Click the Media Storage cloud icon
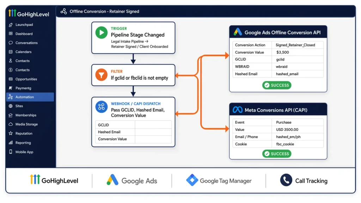 click(x=11, y=124)
